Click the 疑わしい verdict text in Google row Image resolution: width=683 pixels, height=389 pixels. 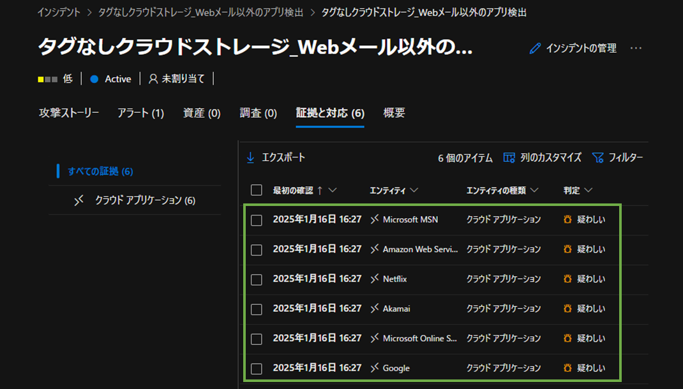(591, 368)
